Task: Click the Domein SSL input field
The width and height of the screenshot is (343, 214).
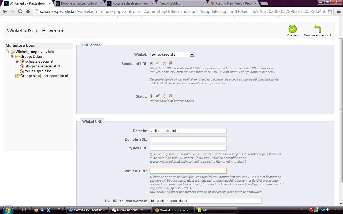Action: click(188, 139)
